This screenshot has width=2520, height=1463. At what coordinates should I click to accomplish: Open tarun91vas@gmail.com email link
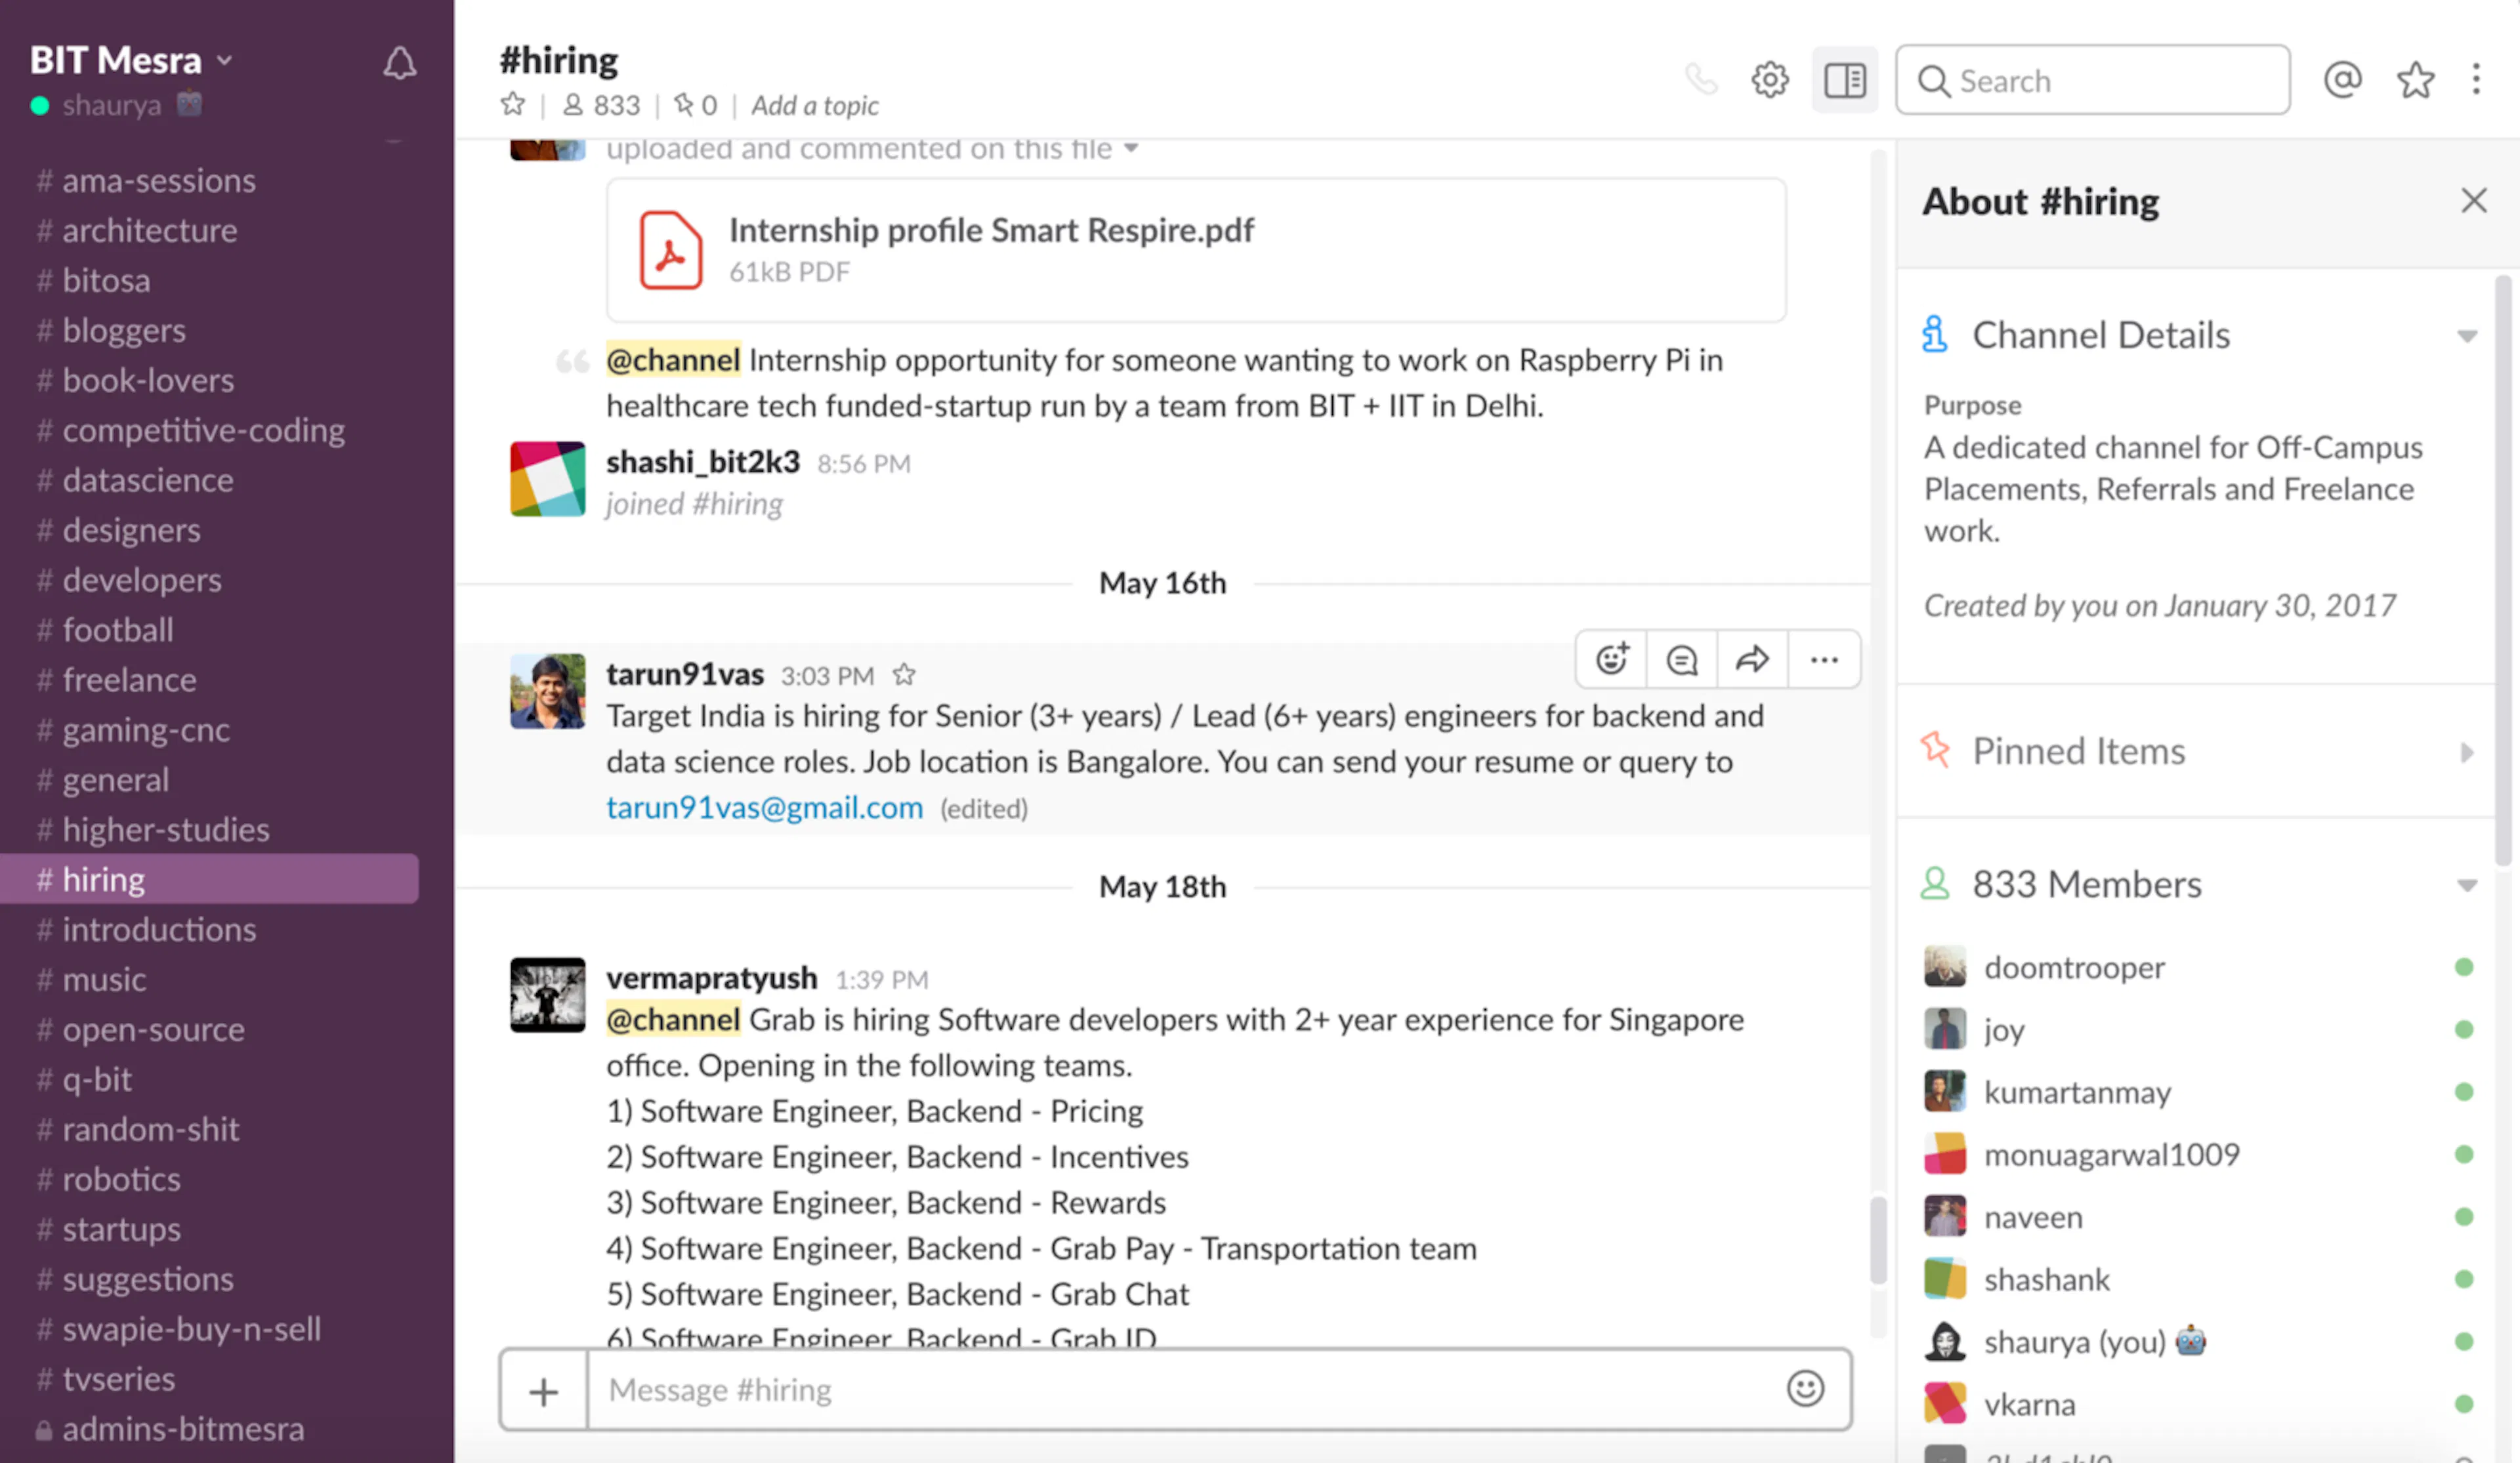pyautogui.click(x=764, y=807)
